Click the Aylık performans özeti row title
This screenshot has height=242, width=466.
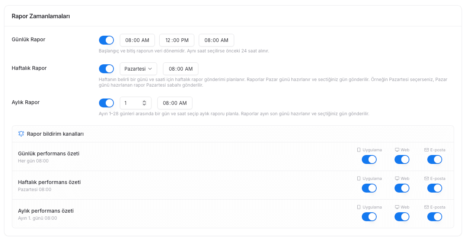[x=46, y=211]
